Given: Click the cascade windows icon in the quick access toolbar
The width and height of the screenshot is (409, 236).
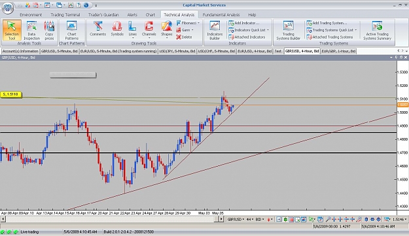Looking at the screenshot, I should click(x=59, y=5).
